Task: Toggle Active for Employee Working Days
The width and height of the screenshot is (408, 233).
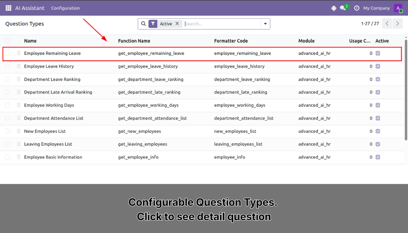Action: [378, 105]
